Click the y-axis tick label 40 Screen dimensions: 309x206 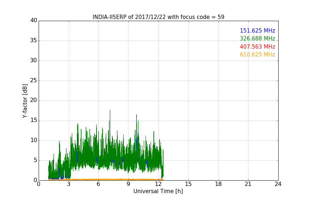coord(34,20)
